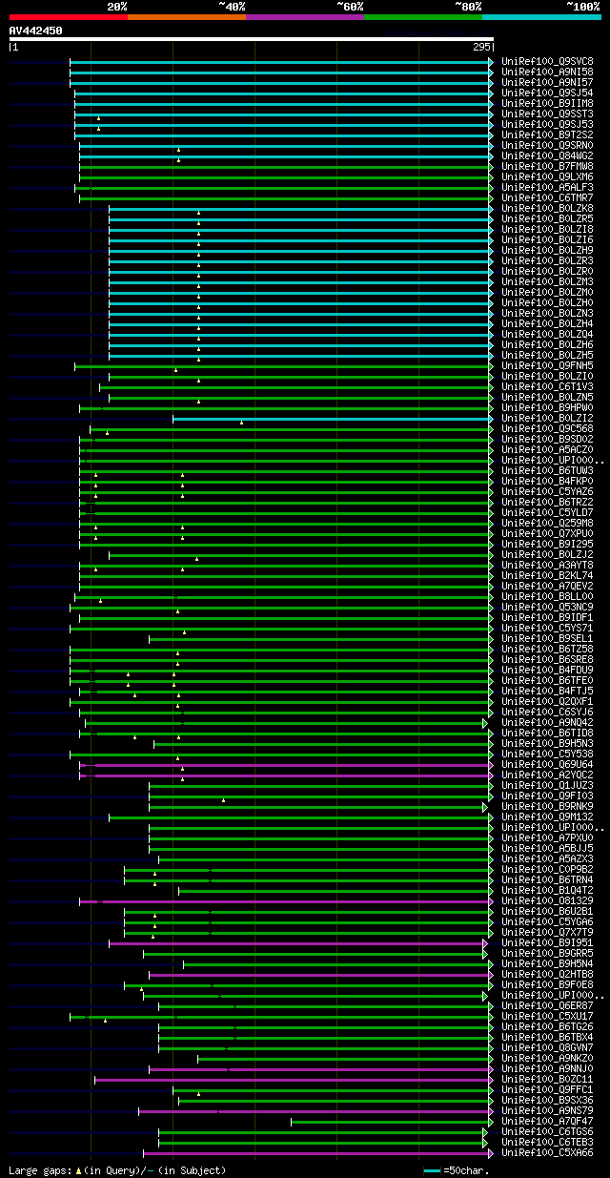Open hit UniRef100_Q9SVC8
The width and height of the screenshot is (610, 1178).
(547, 61)
